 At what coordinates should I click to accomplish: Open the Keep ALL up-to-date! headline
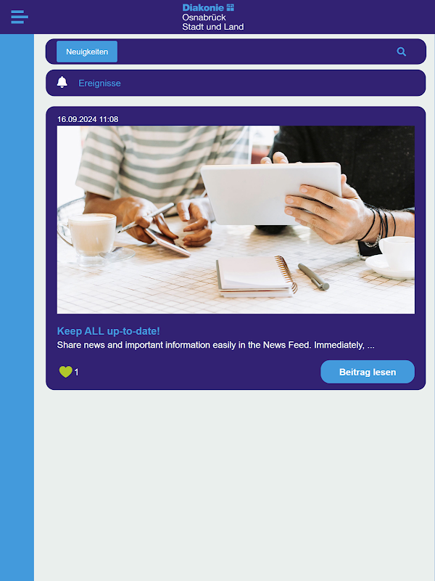[108, 331]
